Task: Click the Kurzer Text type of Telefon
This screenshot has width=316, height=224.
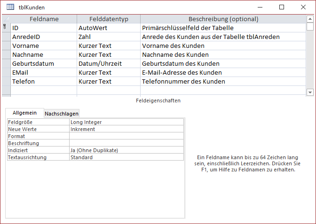Action: tap(109, 81)
